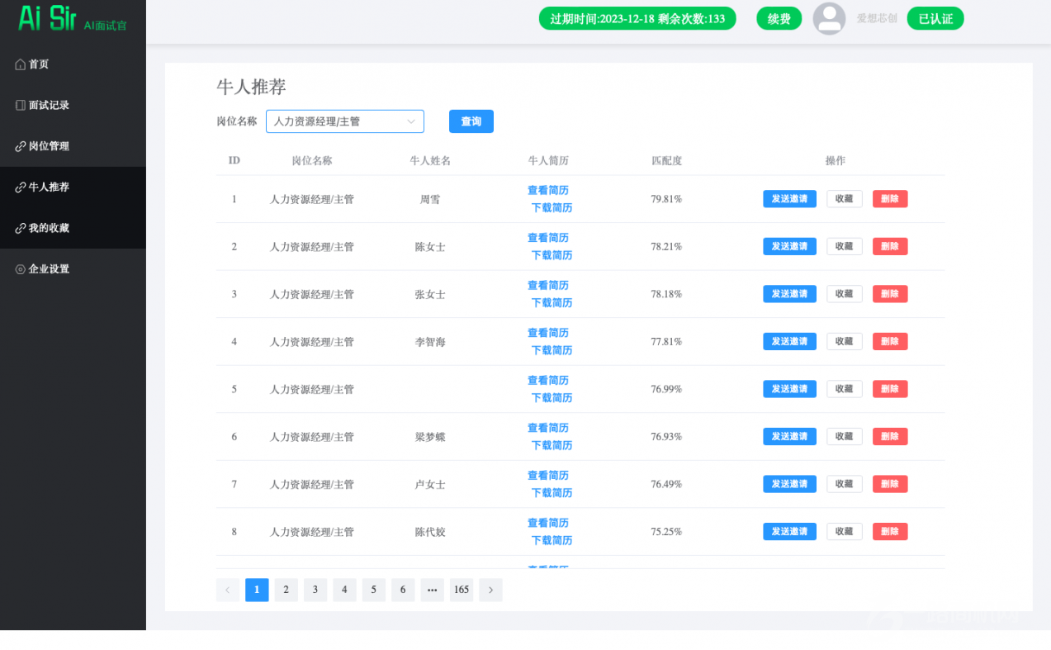
Task: Open 牛人推荐 in the sidebar
Action: point(49,187)
